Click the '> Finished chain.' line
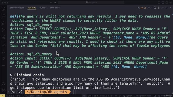The height and width of the screenshot is (97, 173). tap(28, 75)
